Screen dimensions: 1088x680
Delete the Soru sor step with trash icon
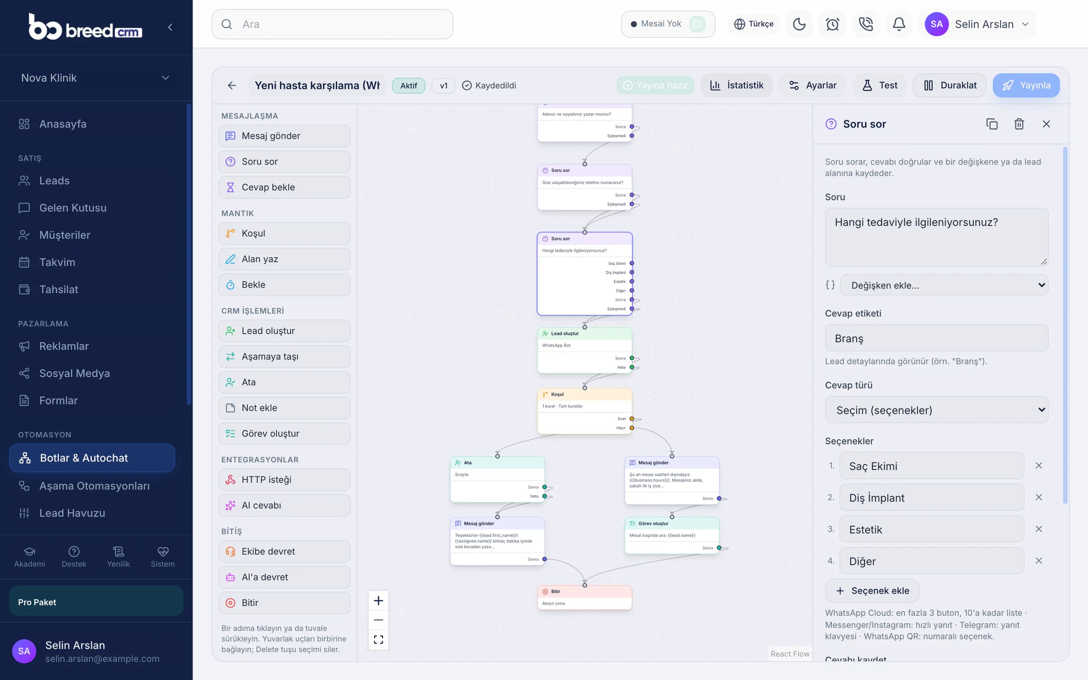tap(1019, 124)
